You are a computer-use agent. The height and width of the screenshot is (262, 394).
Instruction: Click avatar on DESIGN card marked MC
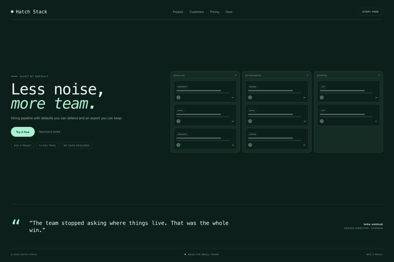point(250,145)
